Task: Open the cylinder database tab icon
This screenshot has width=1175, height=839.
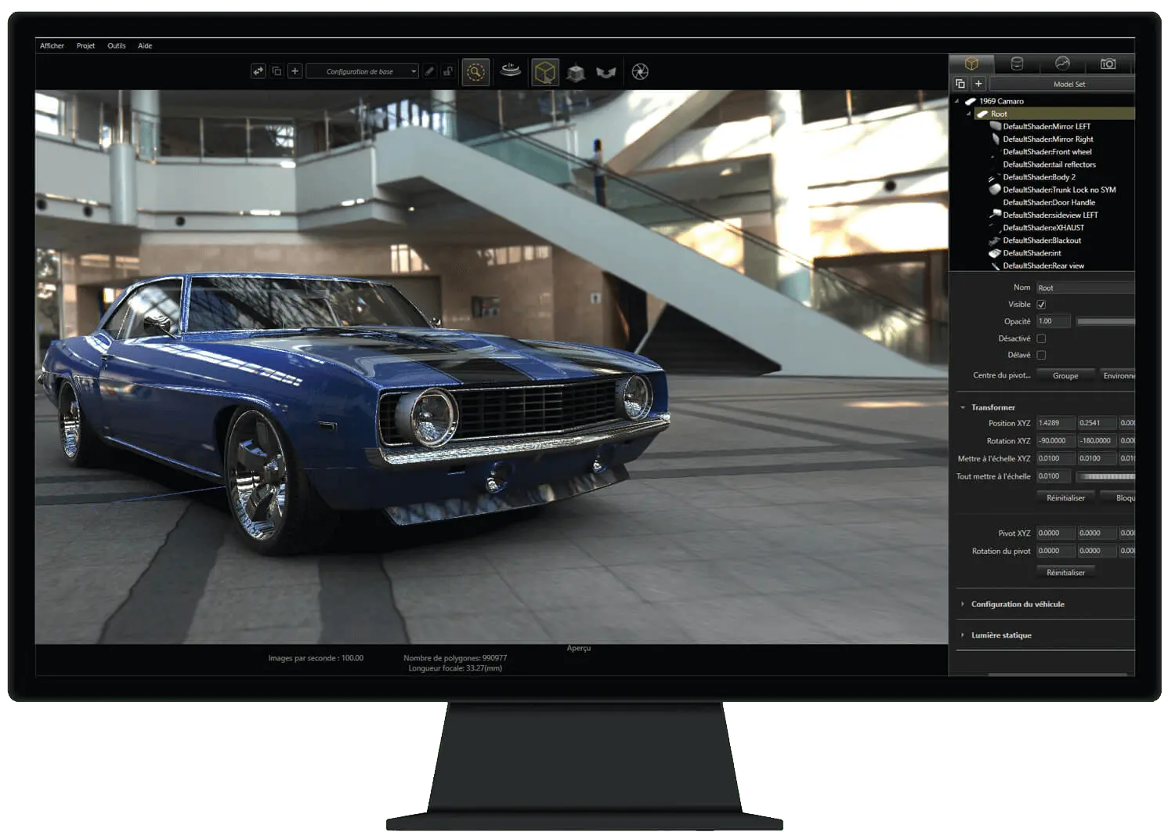Action: coord(1017,63)
